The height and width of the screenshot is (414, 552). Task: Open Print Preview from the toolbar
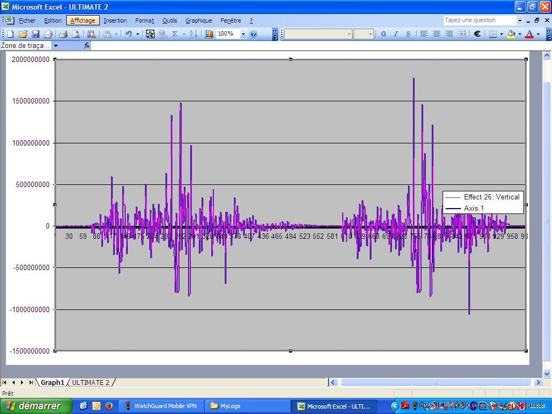point(76,34)
